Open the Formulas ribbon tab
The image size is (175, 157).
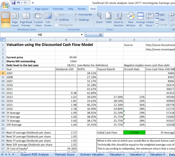(x=58, y=9)
